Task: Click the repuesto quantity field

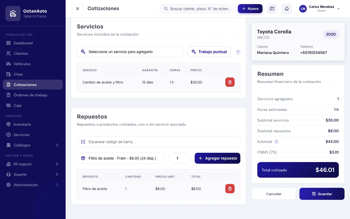Action: [179, 158]
